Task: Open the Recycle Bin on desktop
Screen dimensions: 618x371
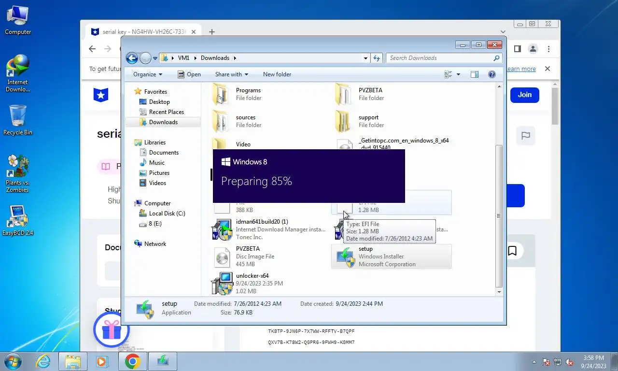Action: click(18, 120)
